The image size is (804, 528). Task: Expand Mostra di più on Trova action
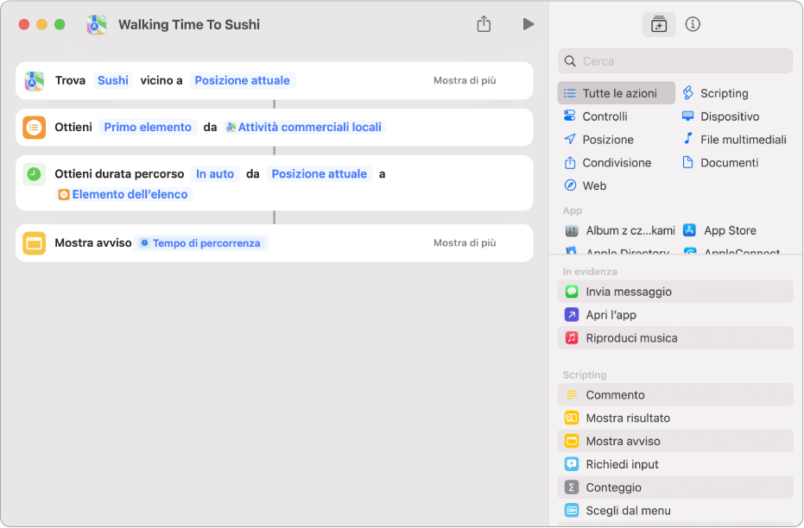[x=465, y=80]
